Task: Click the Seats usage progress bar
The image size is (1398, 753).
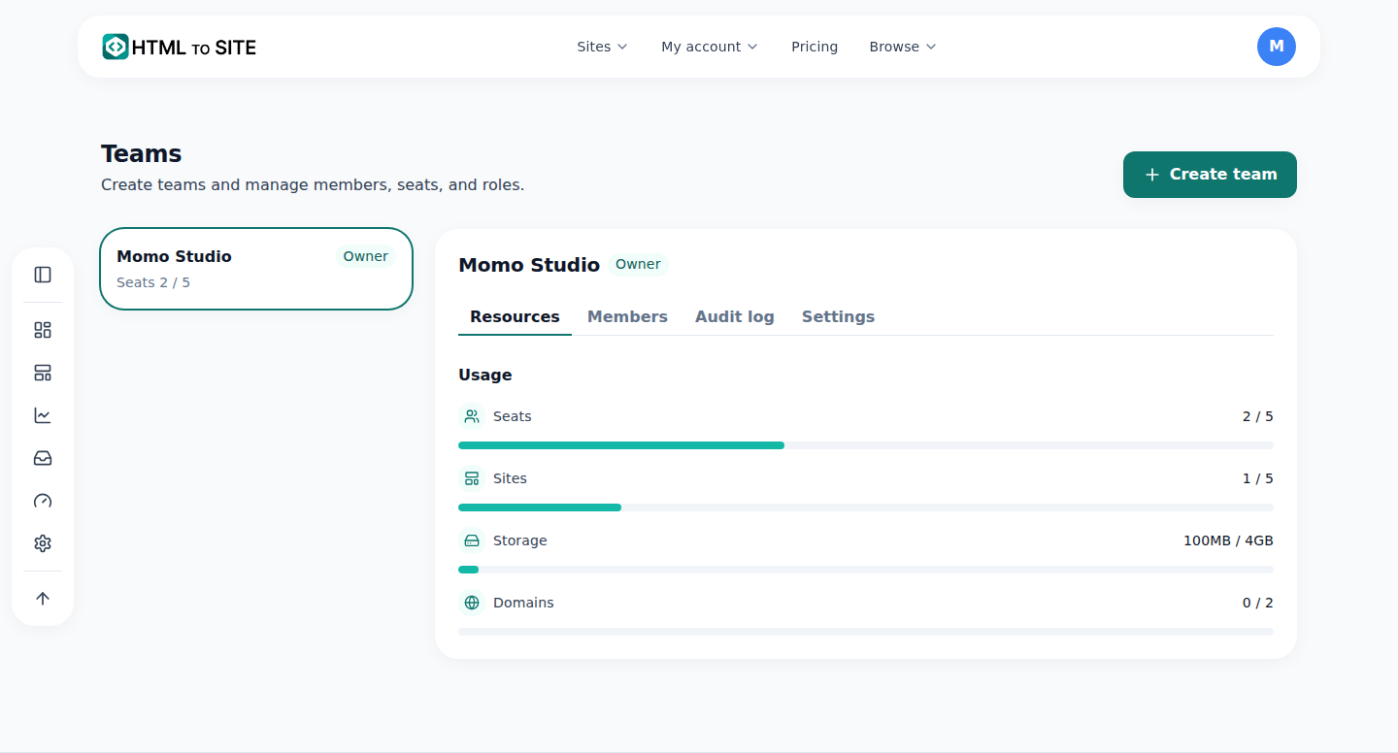Action: coord(866,445)
